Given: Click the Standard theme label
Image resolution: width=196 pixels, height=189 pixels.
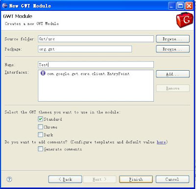Looking at the screenshot, I should click(x=53, y=119).
